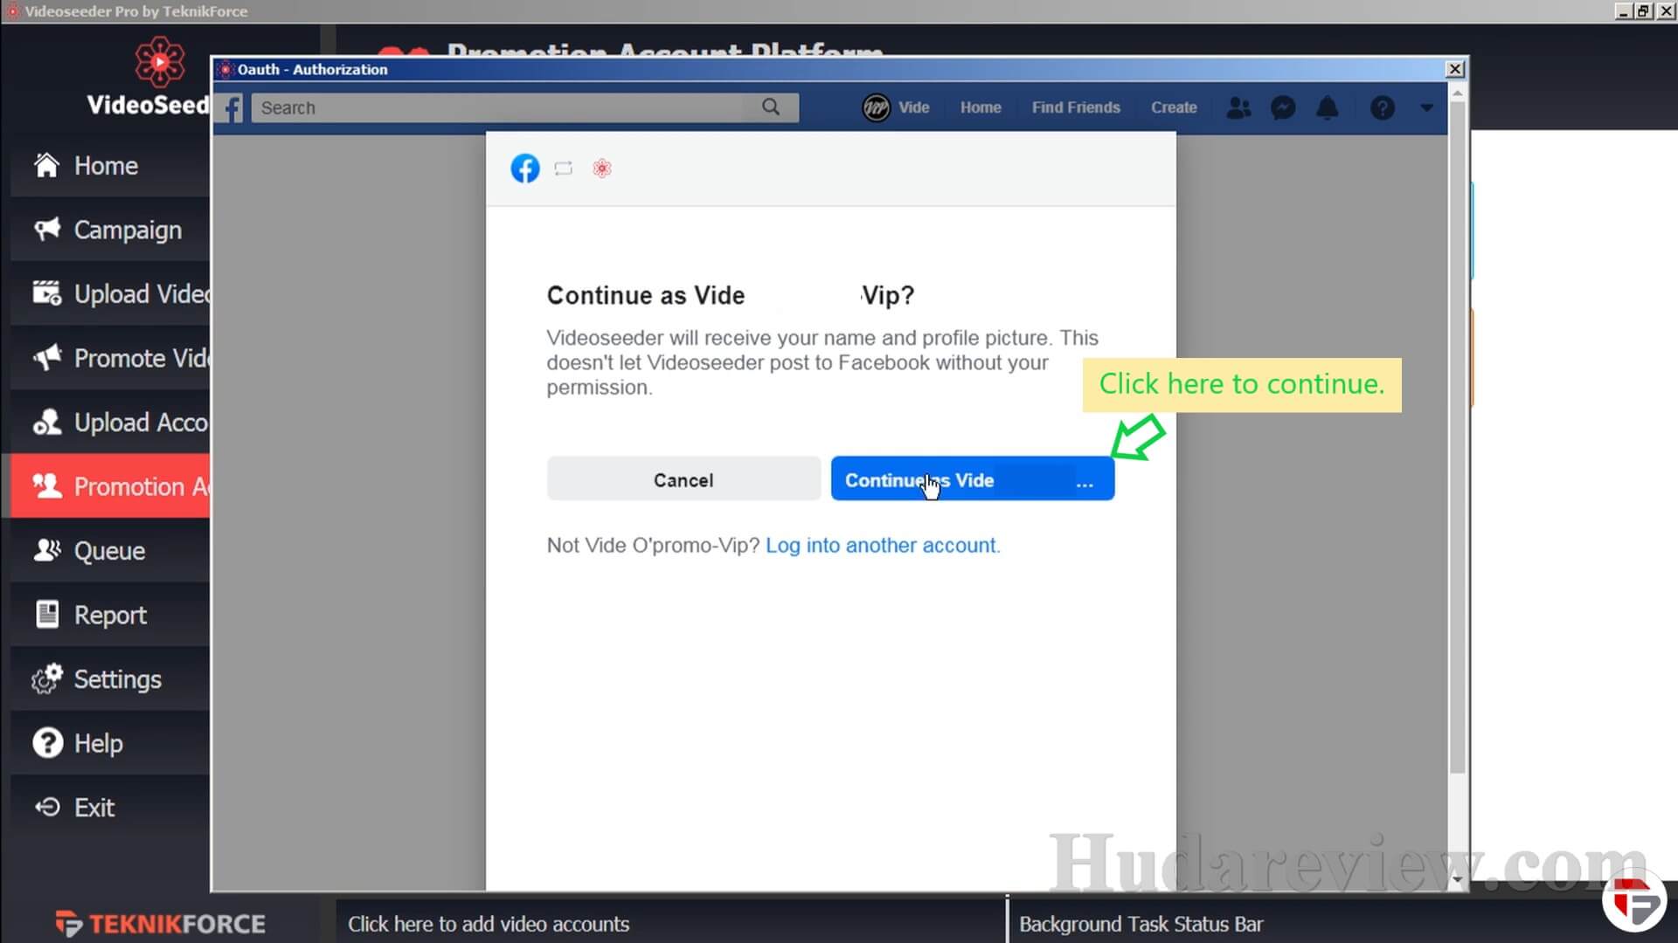
Task: Minimize the Videoseeder Pro main window
Action: coord(1624,11)
